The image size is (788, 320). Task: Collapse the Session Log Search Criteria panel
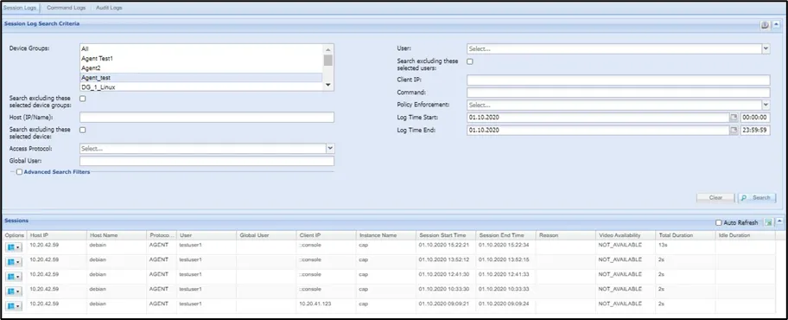pyautogui.click(x=777, y=25)
